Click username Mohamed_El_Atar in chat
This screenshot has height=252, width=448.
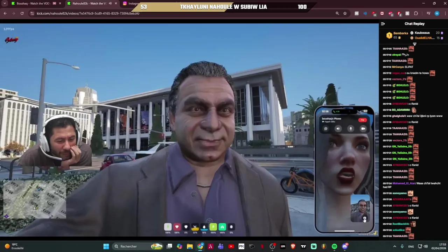pyautogui.click(x=404, y=183)
